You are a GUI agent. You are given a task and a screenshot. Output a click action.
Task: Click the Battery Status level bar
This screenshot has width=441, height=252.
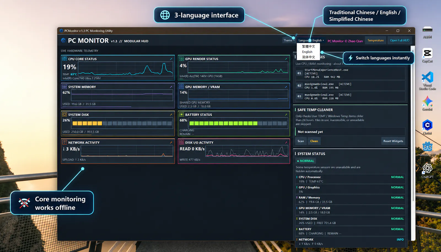pyautogui.click(x=238, y=124)
